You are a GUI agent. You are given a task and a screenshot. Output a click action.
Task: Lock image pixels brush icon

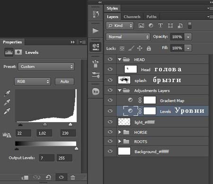point(131,48)
